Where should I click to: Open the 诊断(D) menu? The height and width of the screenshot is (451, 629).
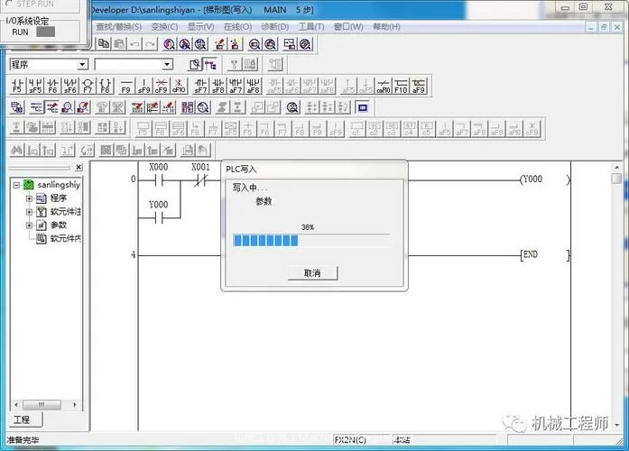point(274,27)
